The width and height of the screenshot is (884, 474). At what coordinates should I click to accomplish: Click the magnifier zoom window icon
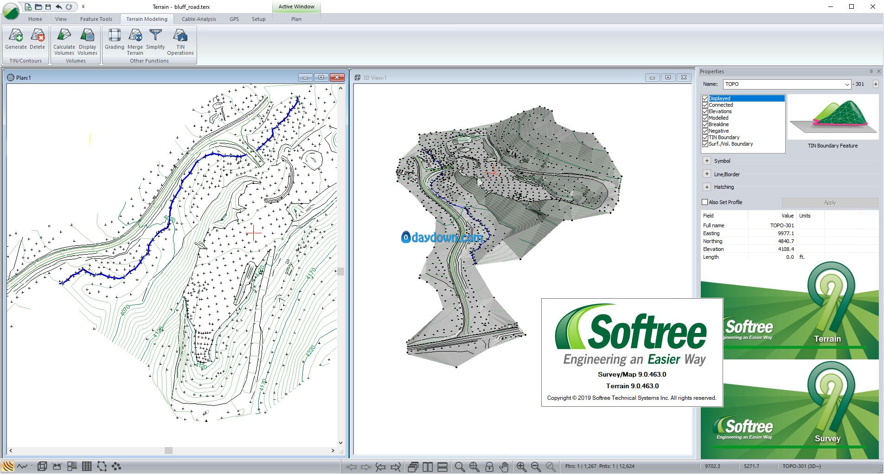pos(459,467)
